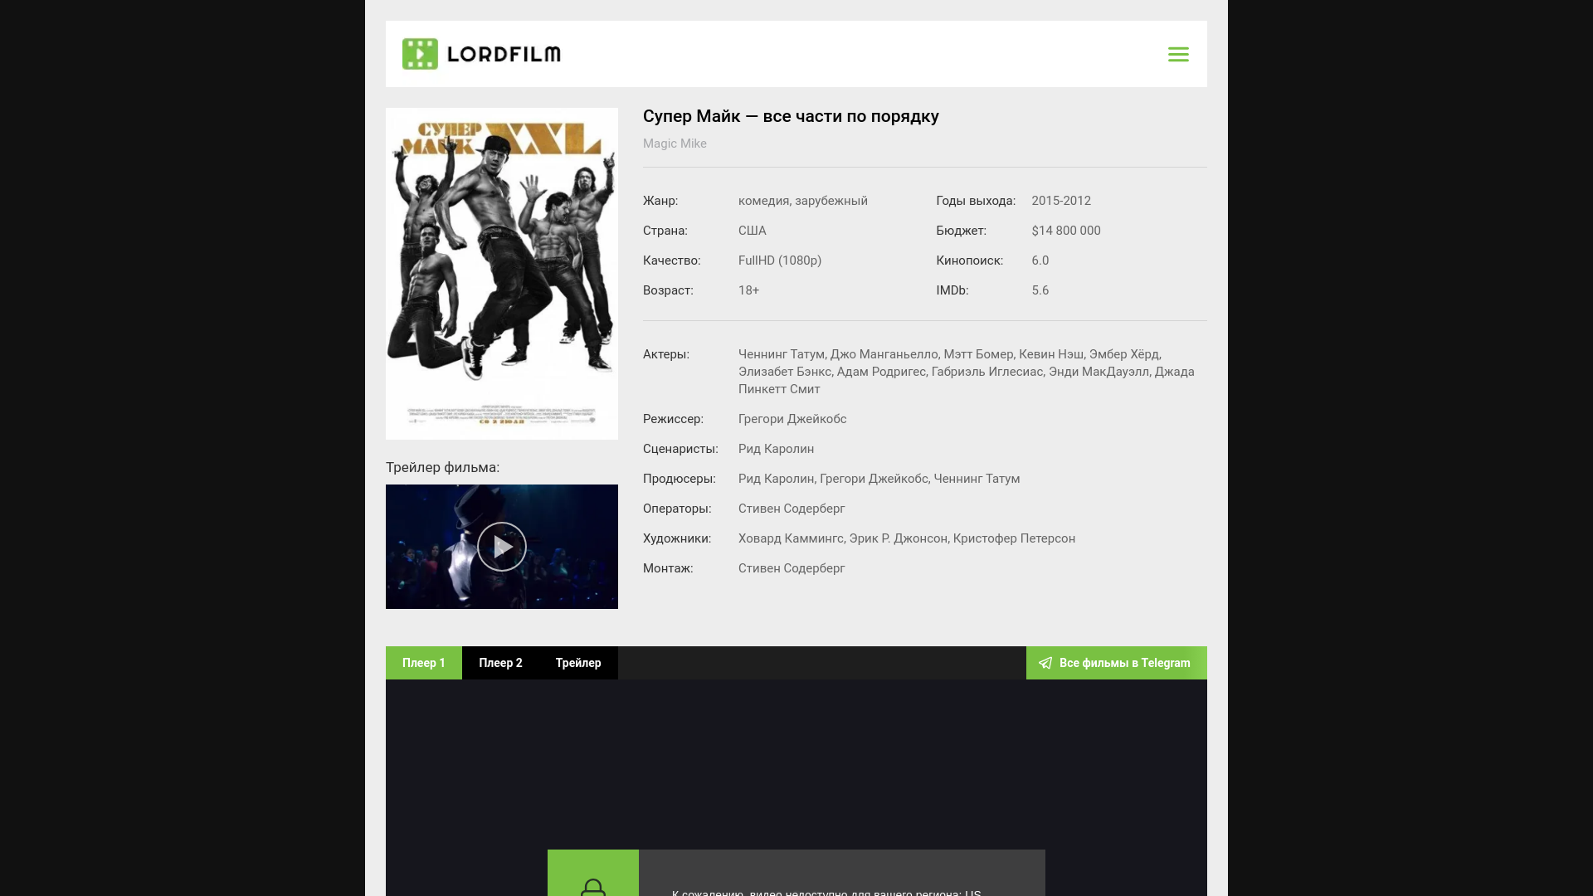Click Рид Каролин in Продюсеры row
This screenshot has height=896, width=1593.
pos(776,479)
